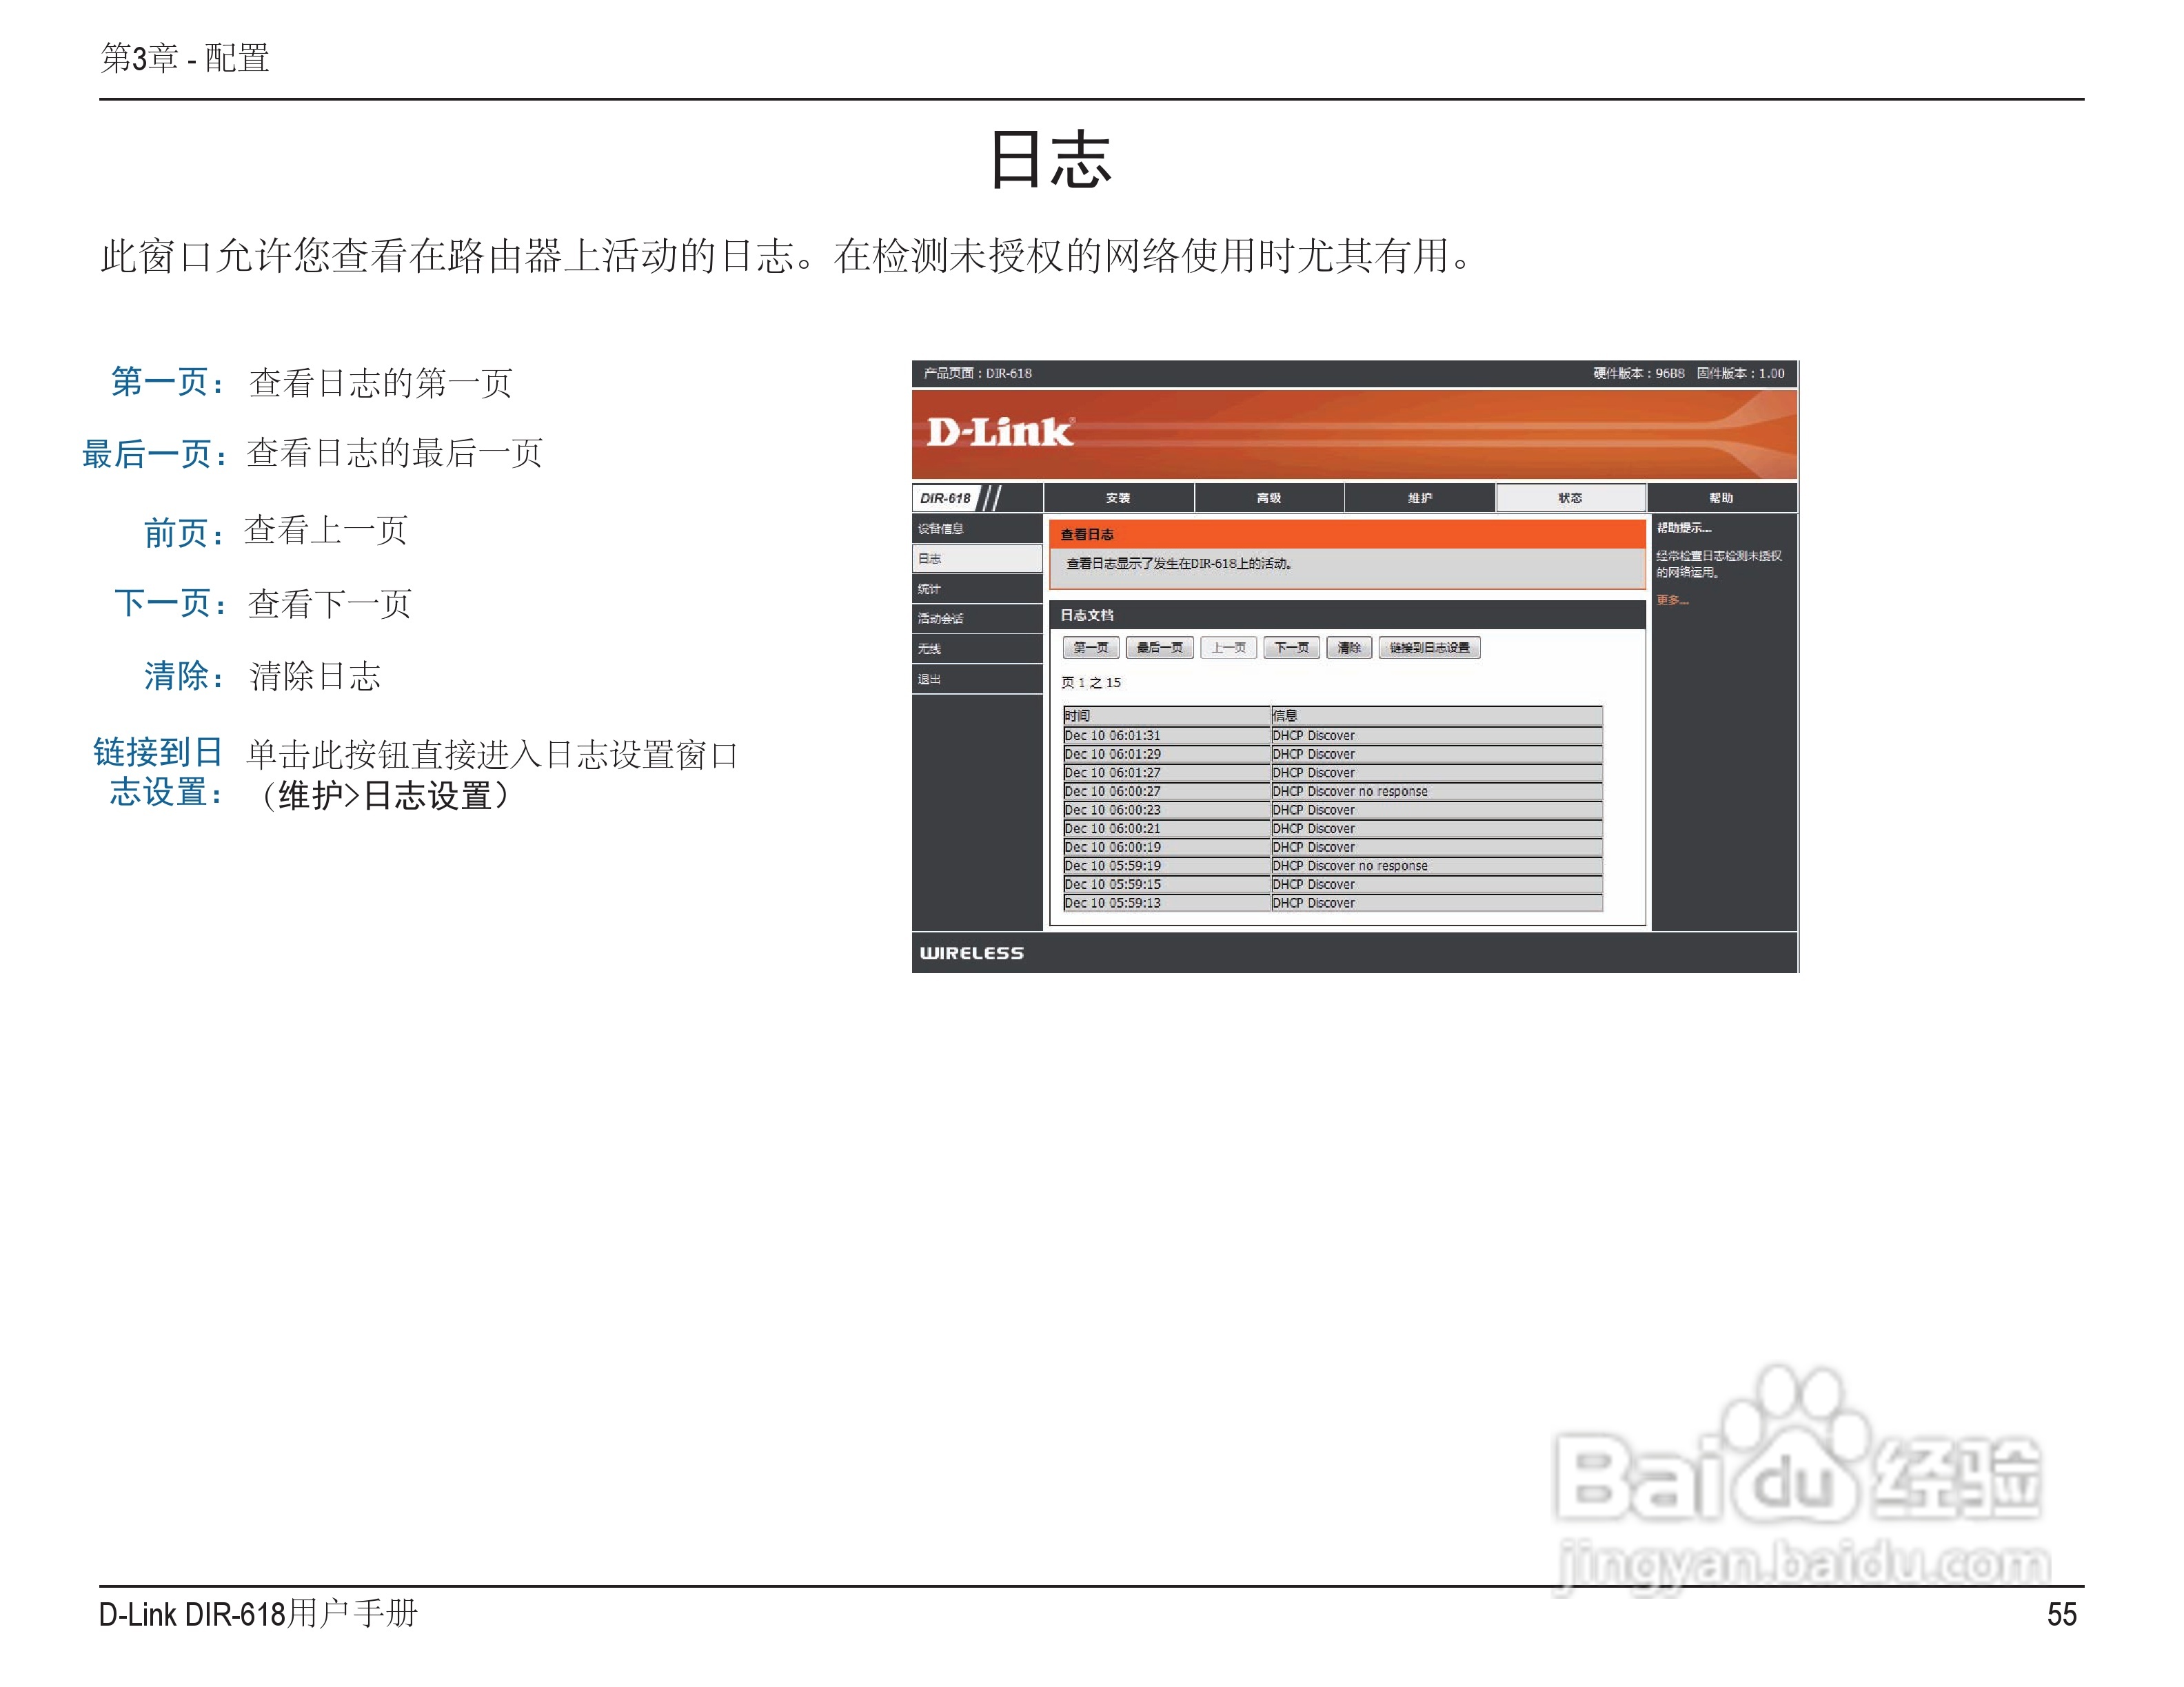
Task: Click the 帮助提示... heading
Action: pos(1684,528)
